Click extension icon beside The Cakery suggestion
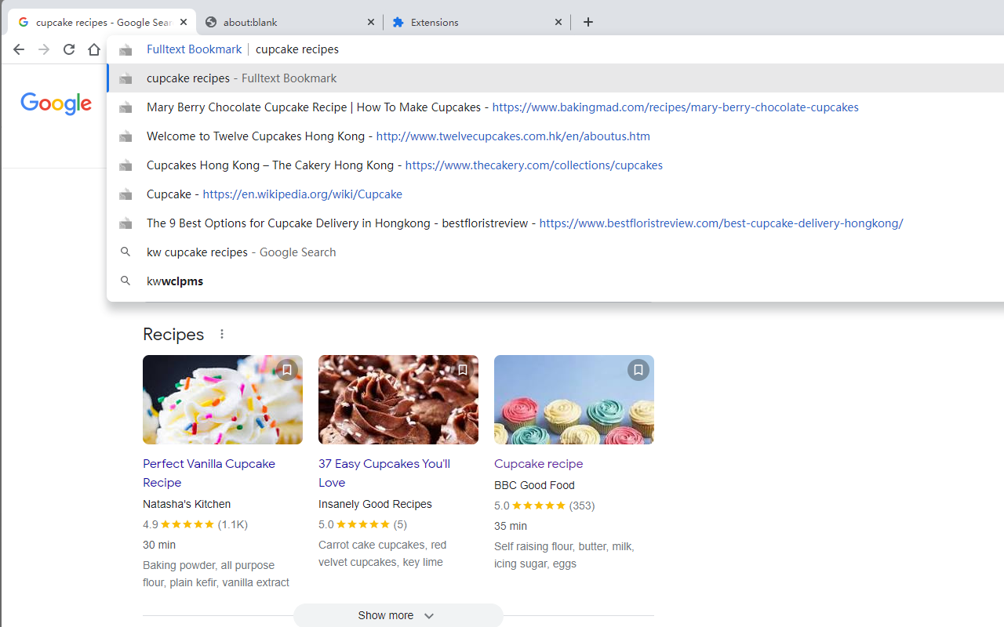Viewport: 1004px width, 627px height. point(125,165)
